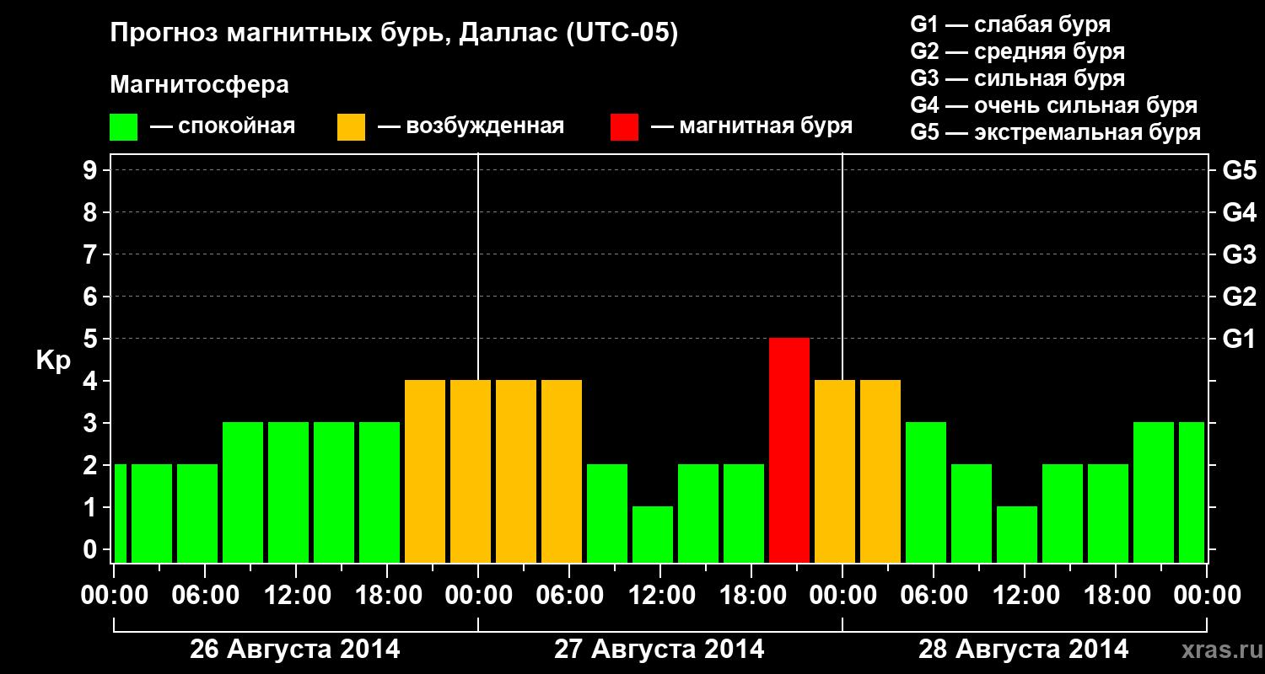Image resolution: width=1265 pixels, height=674 pixels.
Task: Click the orange 'возбужденная' legend swatch
Action: click(x=351, y=127)
